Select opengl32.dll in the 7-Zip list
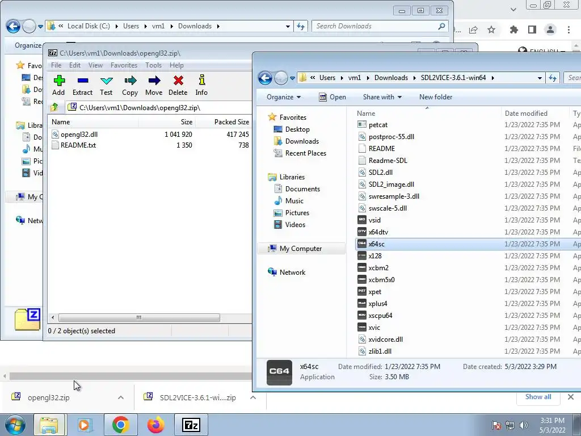The height and width of the screenshot is (436, 581). pyautogui.click(x=79, y=134)
